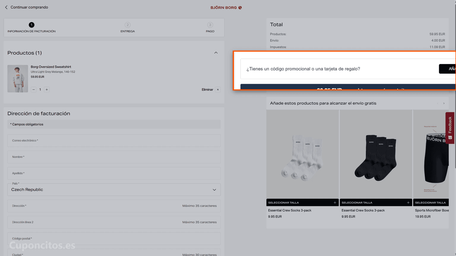Click the black crew socks product image
Screen dimensions: 456x256
pos(376,154)
